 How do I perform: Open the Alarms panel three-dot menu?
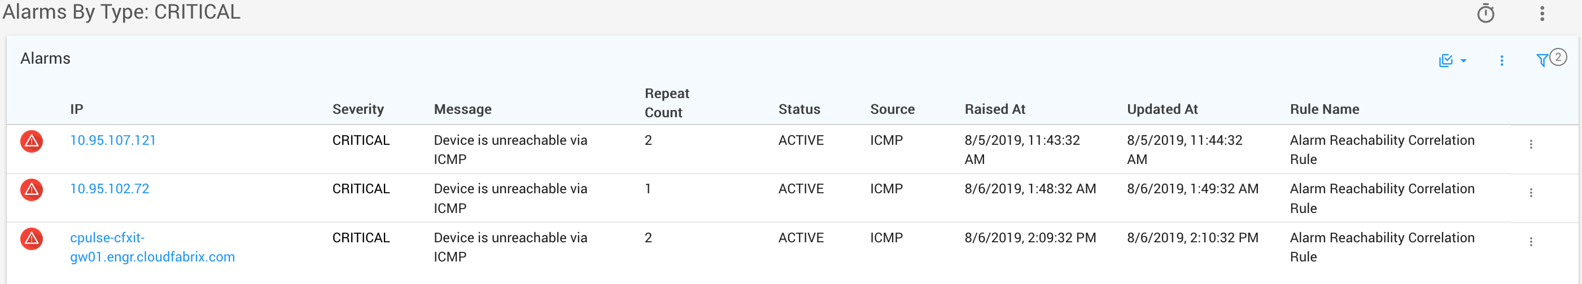(1502, 61)
